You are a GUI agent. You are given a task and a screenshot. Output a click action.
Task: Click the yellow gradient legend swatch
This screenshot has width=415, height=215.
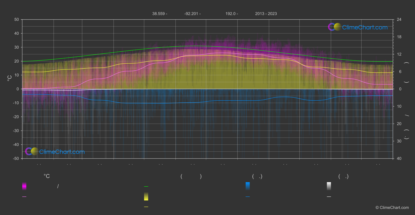[x=146, y=196]
